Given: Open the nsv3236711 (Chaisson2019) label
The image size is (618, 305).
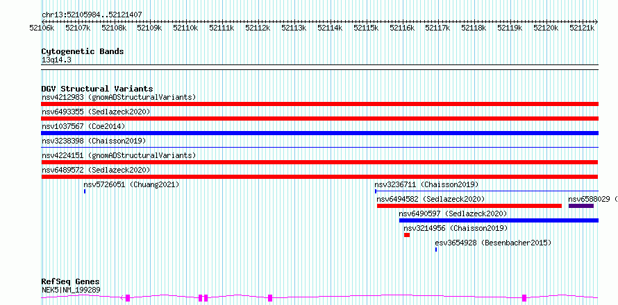Looking at the screenshot, I should point(426,184).
